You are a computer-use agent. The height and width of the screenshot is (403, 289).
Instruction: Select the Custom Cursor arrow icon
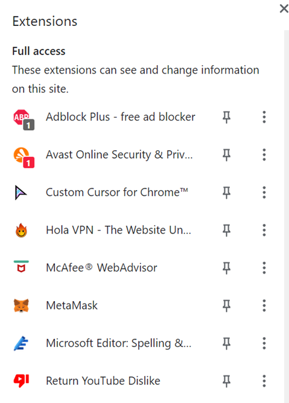[x=21, y=192]
